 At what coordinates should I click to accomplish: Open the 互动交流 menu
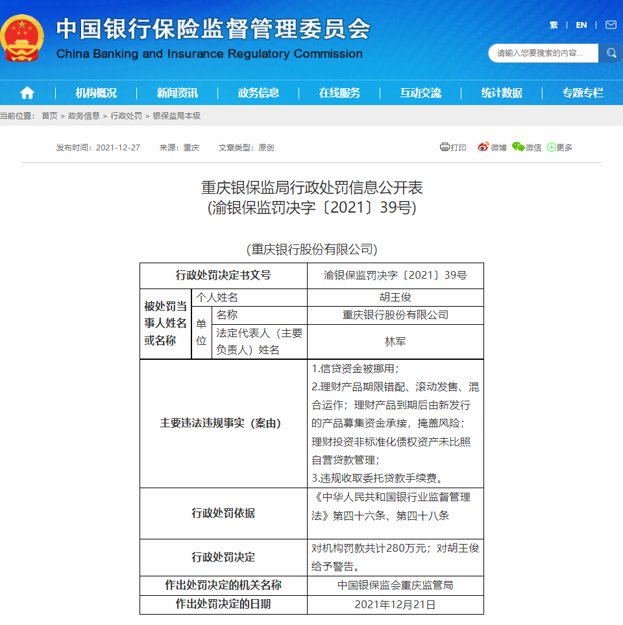[x=421, y=93]
